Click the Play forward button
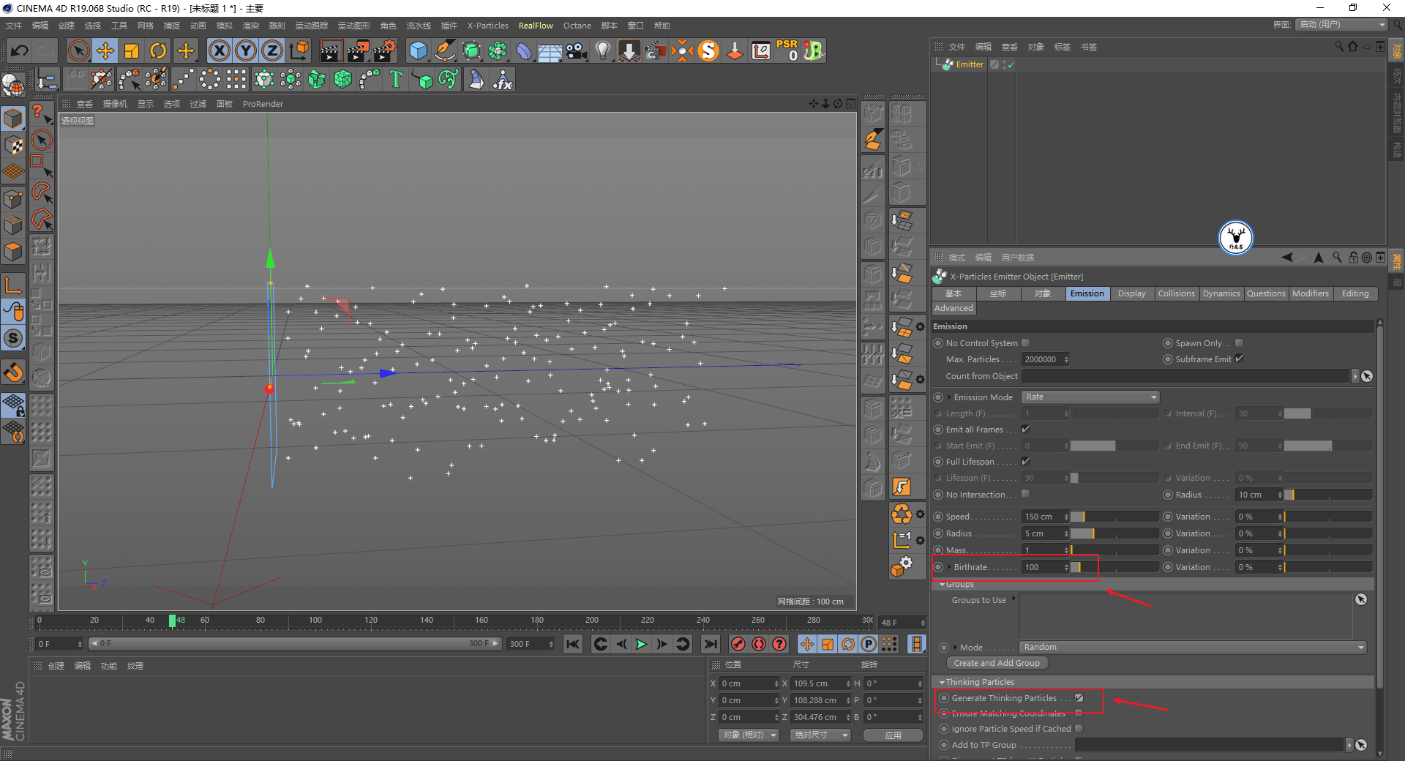Screen dimensions: 1405x761 click(641, 644)
